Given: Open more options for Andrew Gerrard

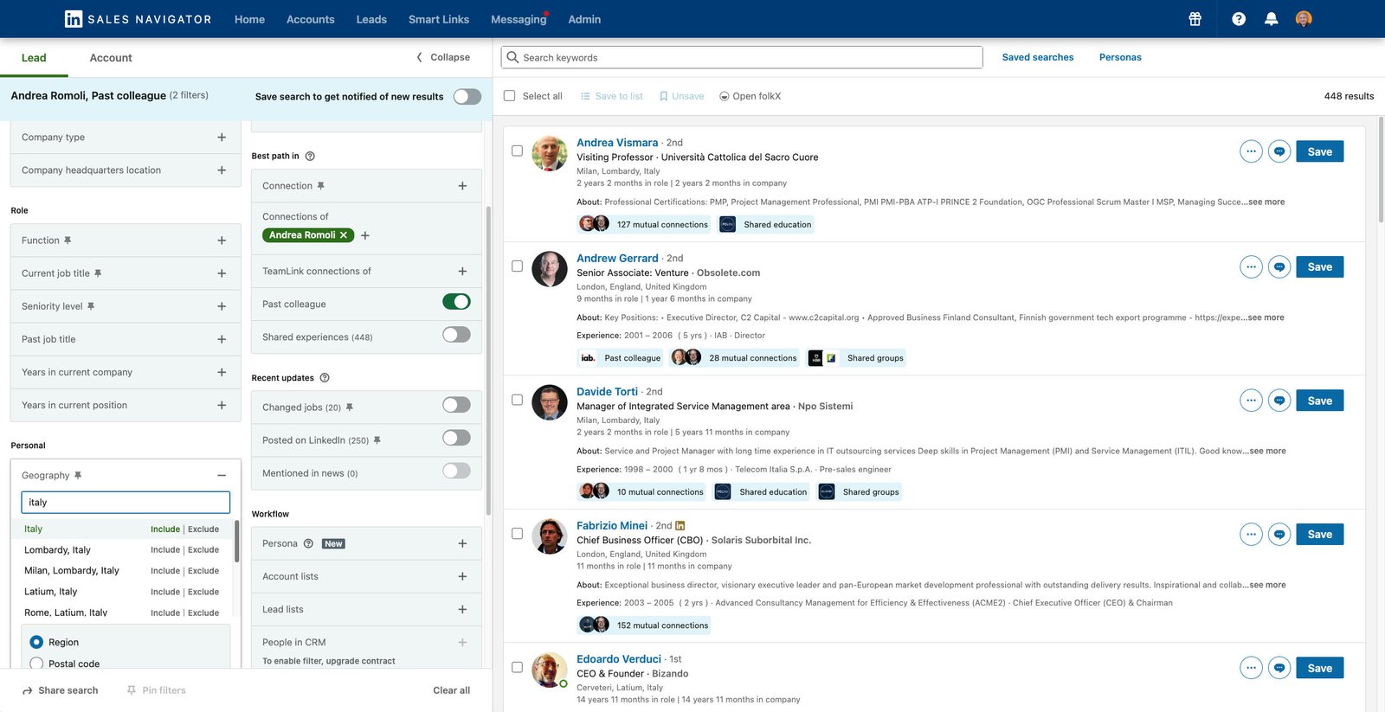Looking at the screenshot, I should 1251,266.
